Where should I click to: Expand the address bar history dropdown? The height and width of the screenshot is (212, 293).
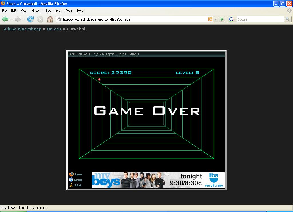click(216, 19)
